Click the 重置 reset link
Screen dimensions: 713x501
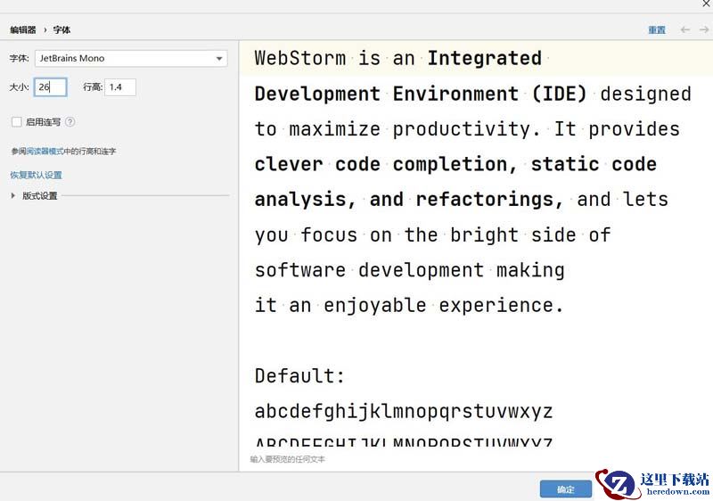tap(657, 30)
